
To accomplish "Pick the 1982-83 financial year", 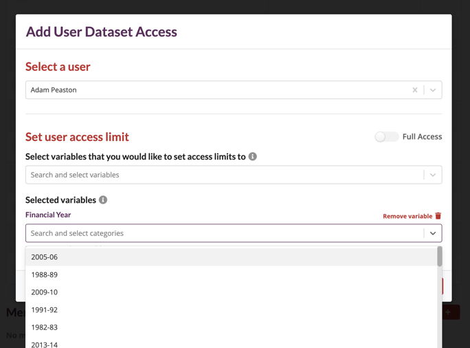I will 231,327.
